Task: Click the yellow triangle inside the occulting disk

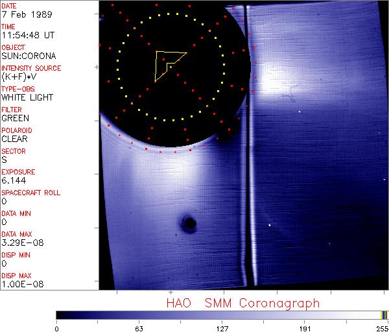Action: (167, 63)
